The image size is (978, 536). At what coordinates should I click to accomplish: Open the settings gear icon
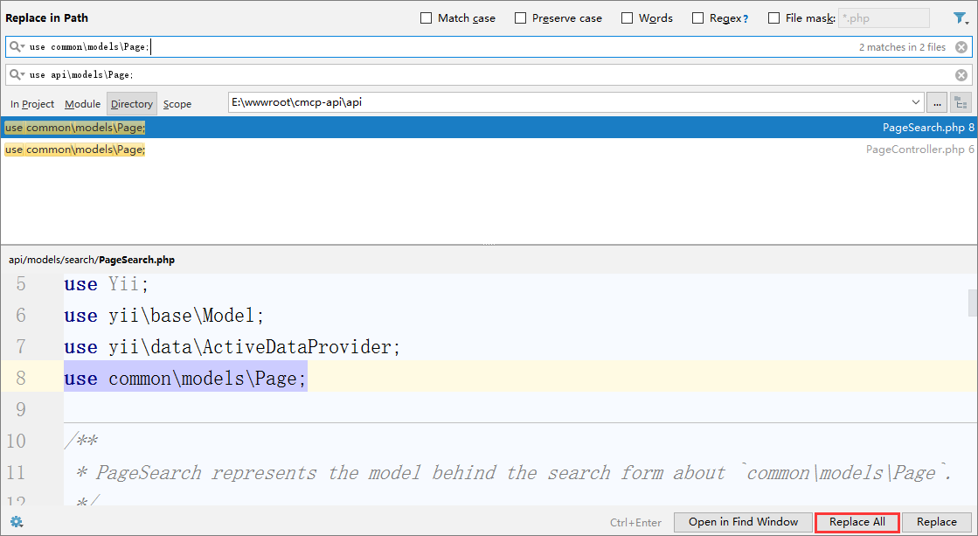point(16,522)
